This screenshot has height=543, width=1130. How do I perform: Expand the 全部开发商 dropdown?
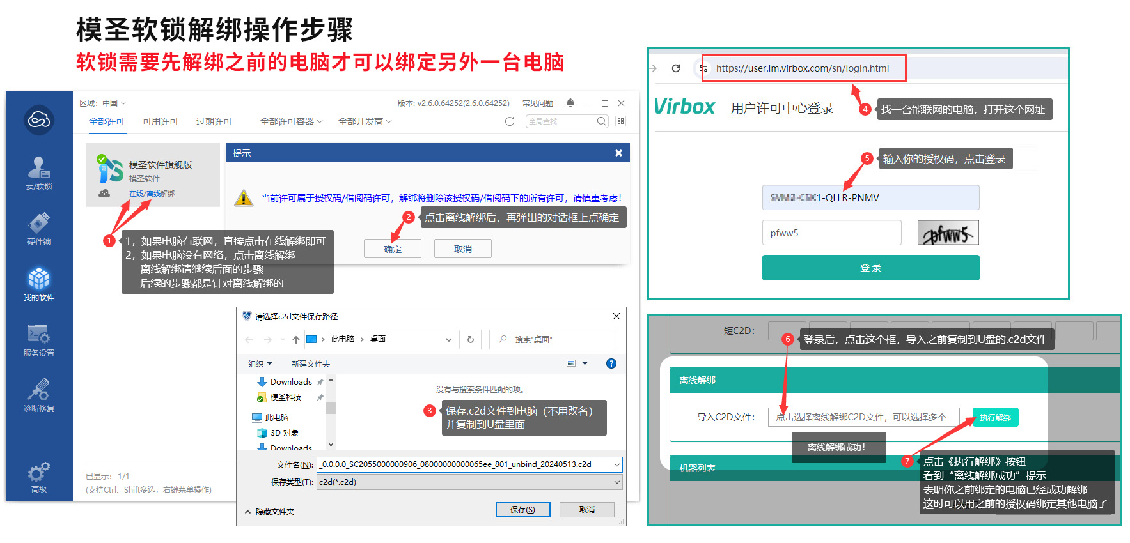pyautogui.click(x=365, y=121)
